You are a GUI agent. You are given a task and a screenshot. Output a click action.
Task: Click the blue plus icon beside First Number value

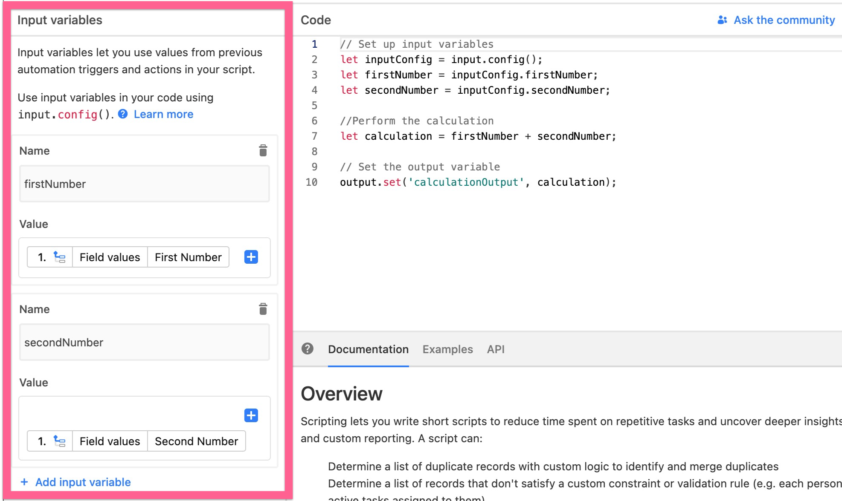[251, 257]
